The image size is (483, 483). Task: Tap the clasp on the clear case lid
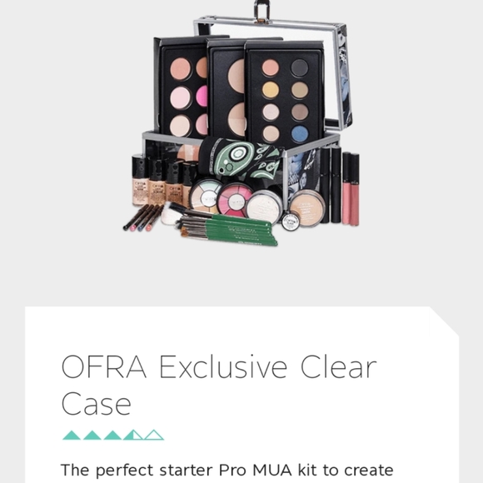261,10
